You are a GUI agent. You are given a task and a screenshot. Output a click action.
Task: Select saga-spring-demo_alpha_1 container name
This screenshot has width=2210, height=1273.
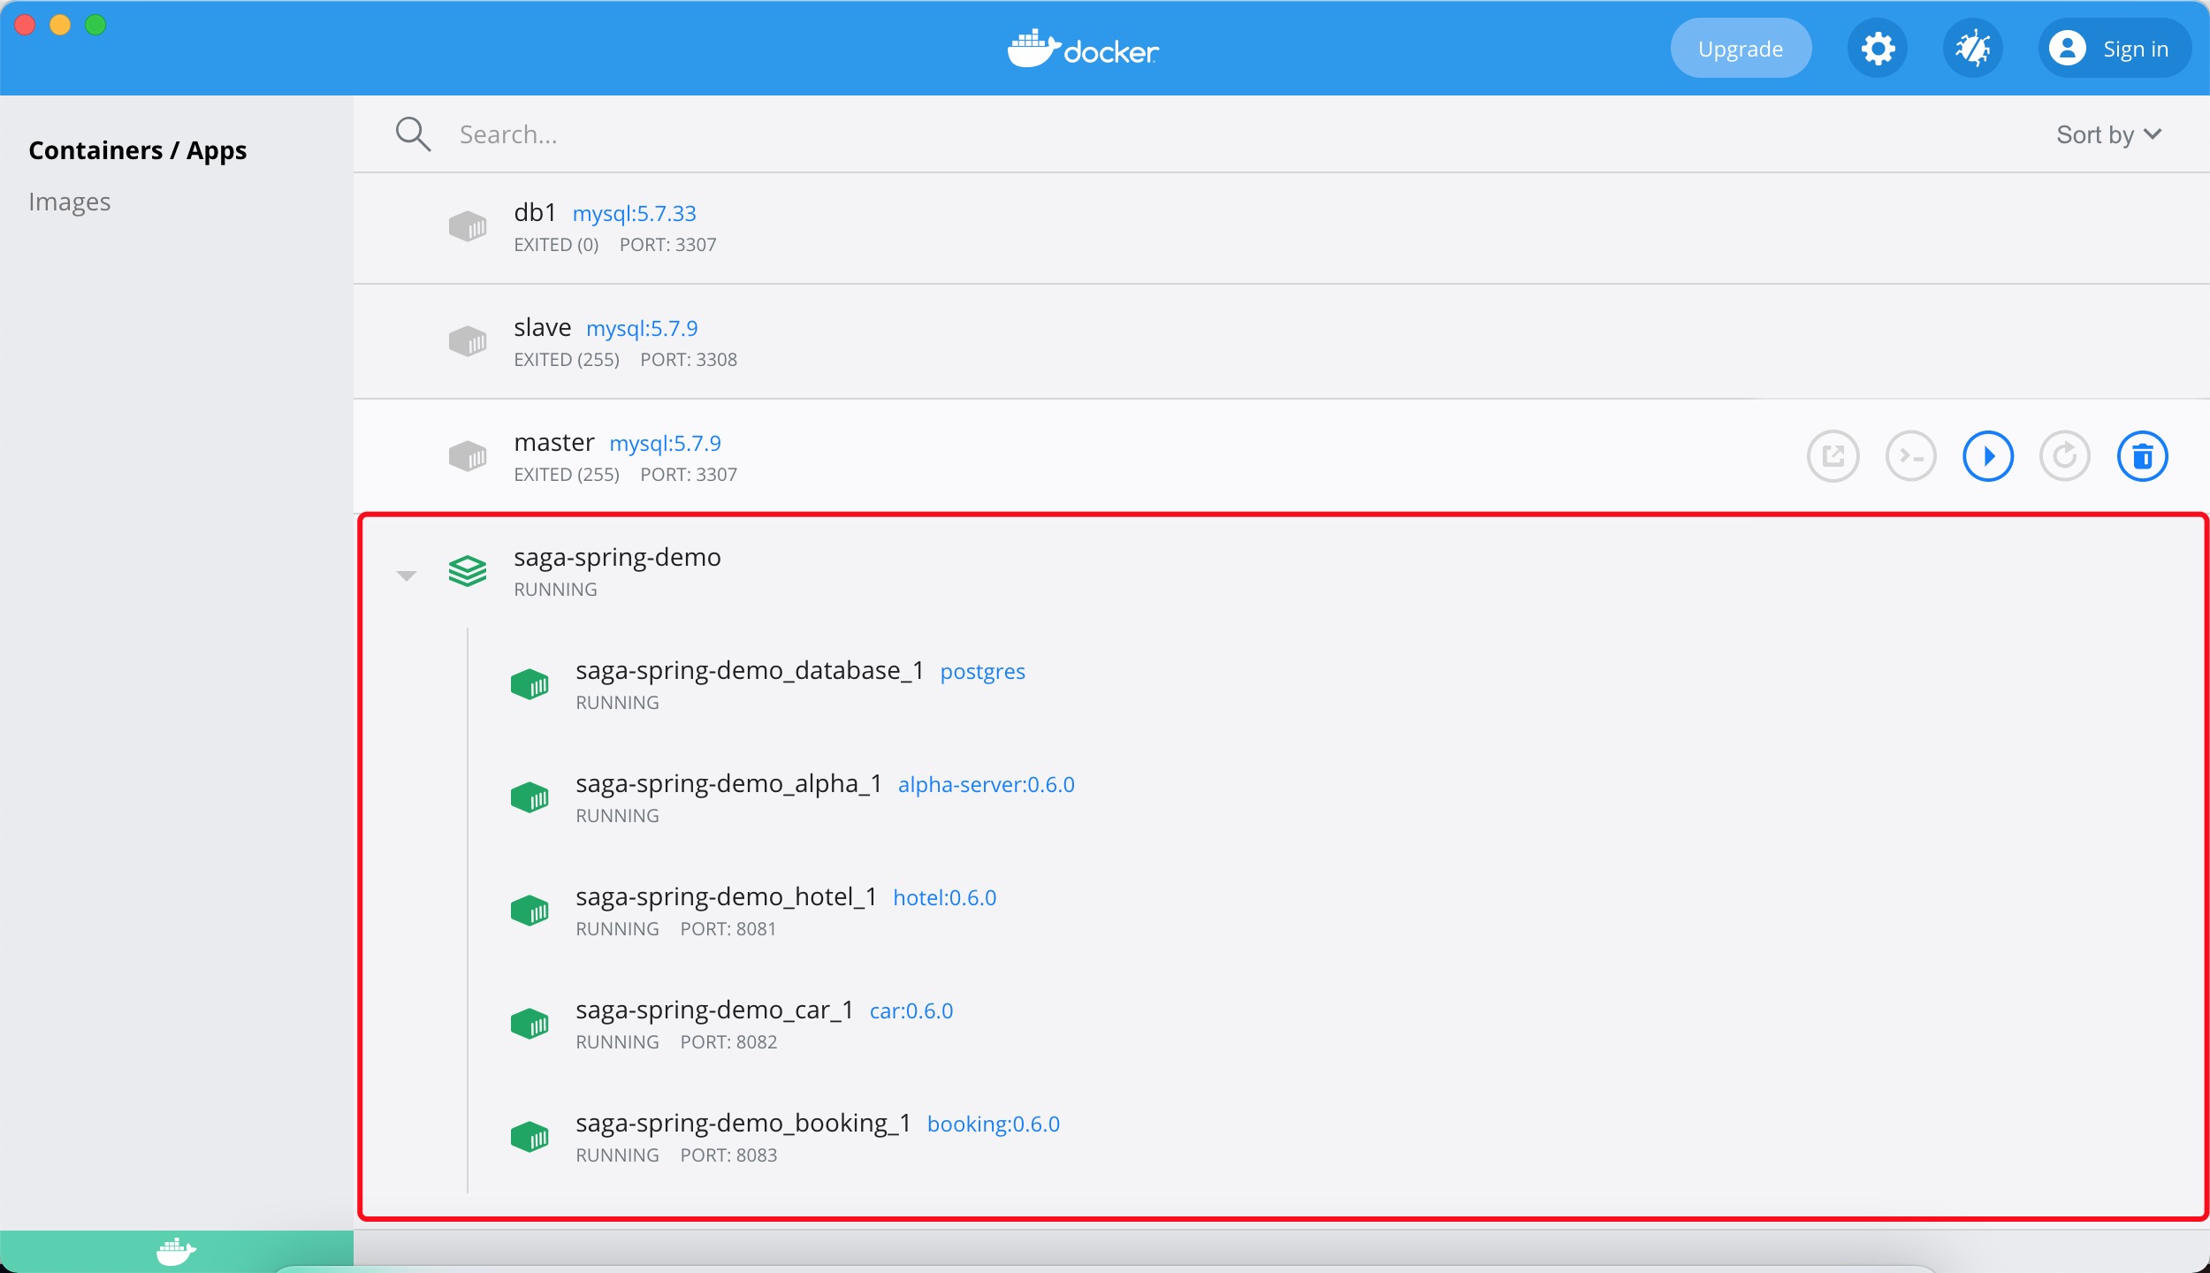pos(728,784)
